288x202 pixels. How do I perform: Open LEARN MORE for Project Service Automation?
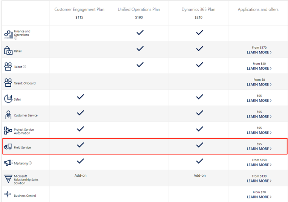pyautogui.click(x=259, y=133)
